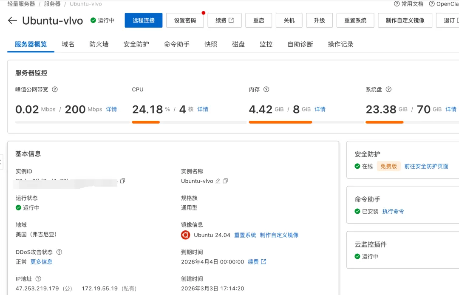Open the 安全防护 tab
Image resolution: width=459 pixels, height=295 pixels.
[x=136, y=44]
